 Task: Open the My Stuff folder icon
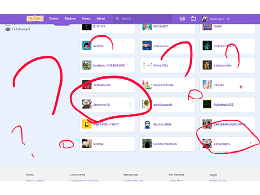click(x=193, y=18)
